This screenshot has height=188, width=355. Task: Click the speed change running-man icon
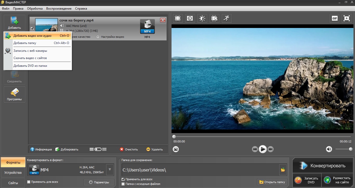226,18
